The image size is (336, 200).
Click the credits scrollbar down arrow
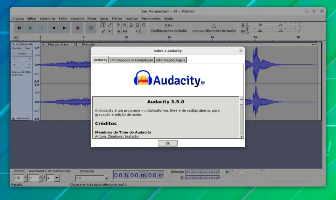tap(242, 136)
